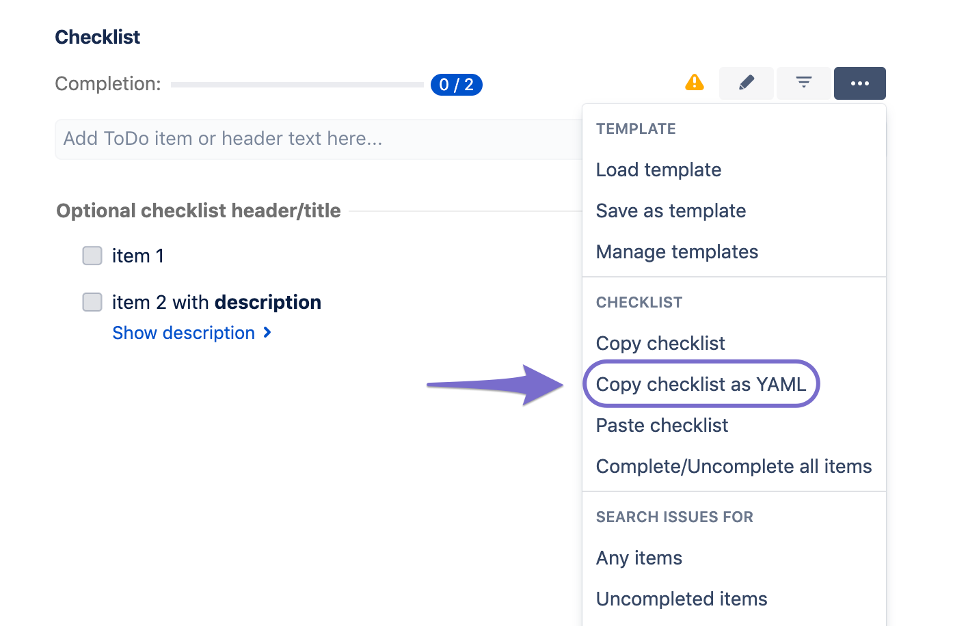Expand 'Show description' under item 2
This screenshot has width=953, height=626.
(x=183, y=333)
